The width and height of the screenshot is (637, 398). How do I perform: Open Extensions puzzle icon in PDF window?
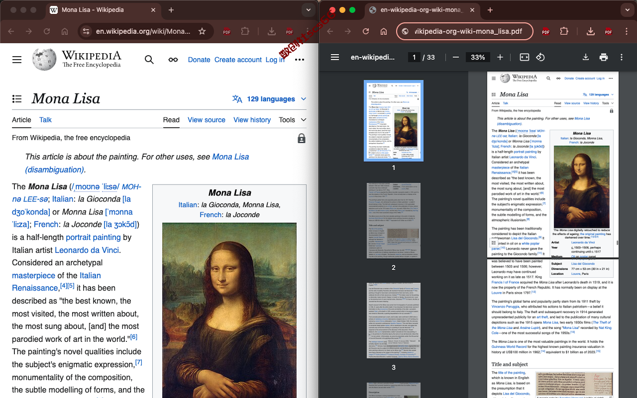pos(564,31)
